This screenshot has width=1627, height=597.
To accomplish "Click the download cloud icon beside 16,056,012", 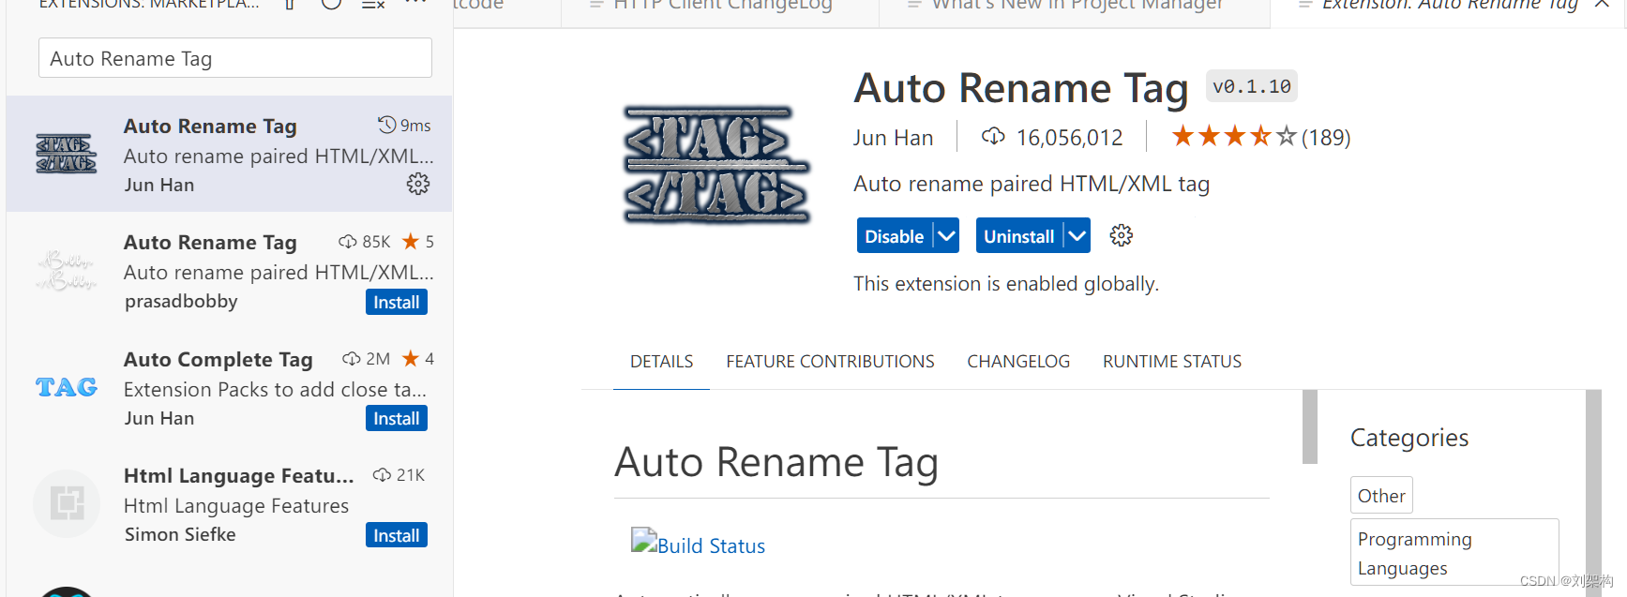I will click(993, 137).
